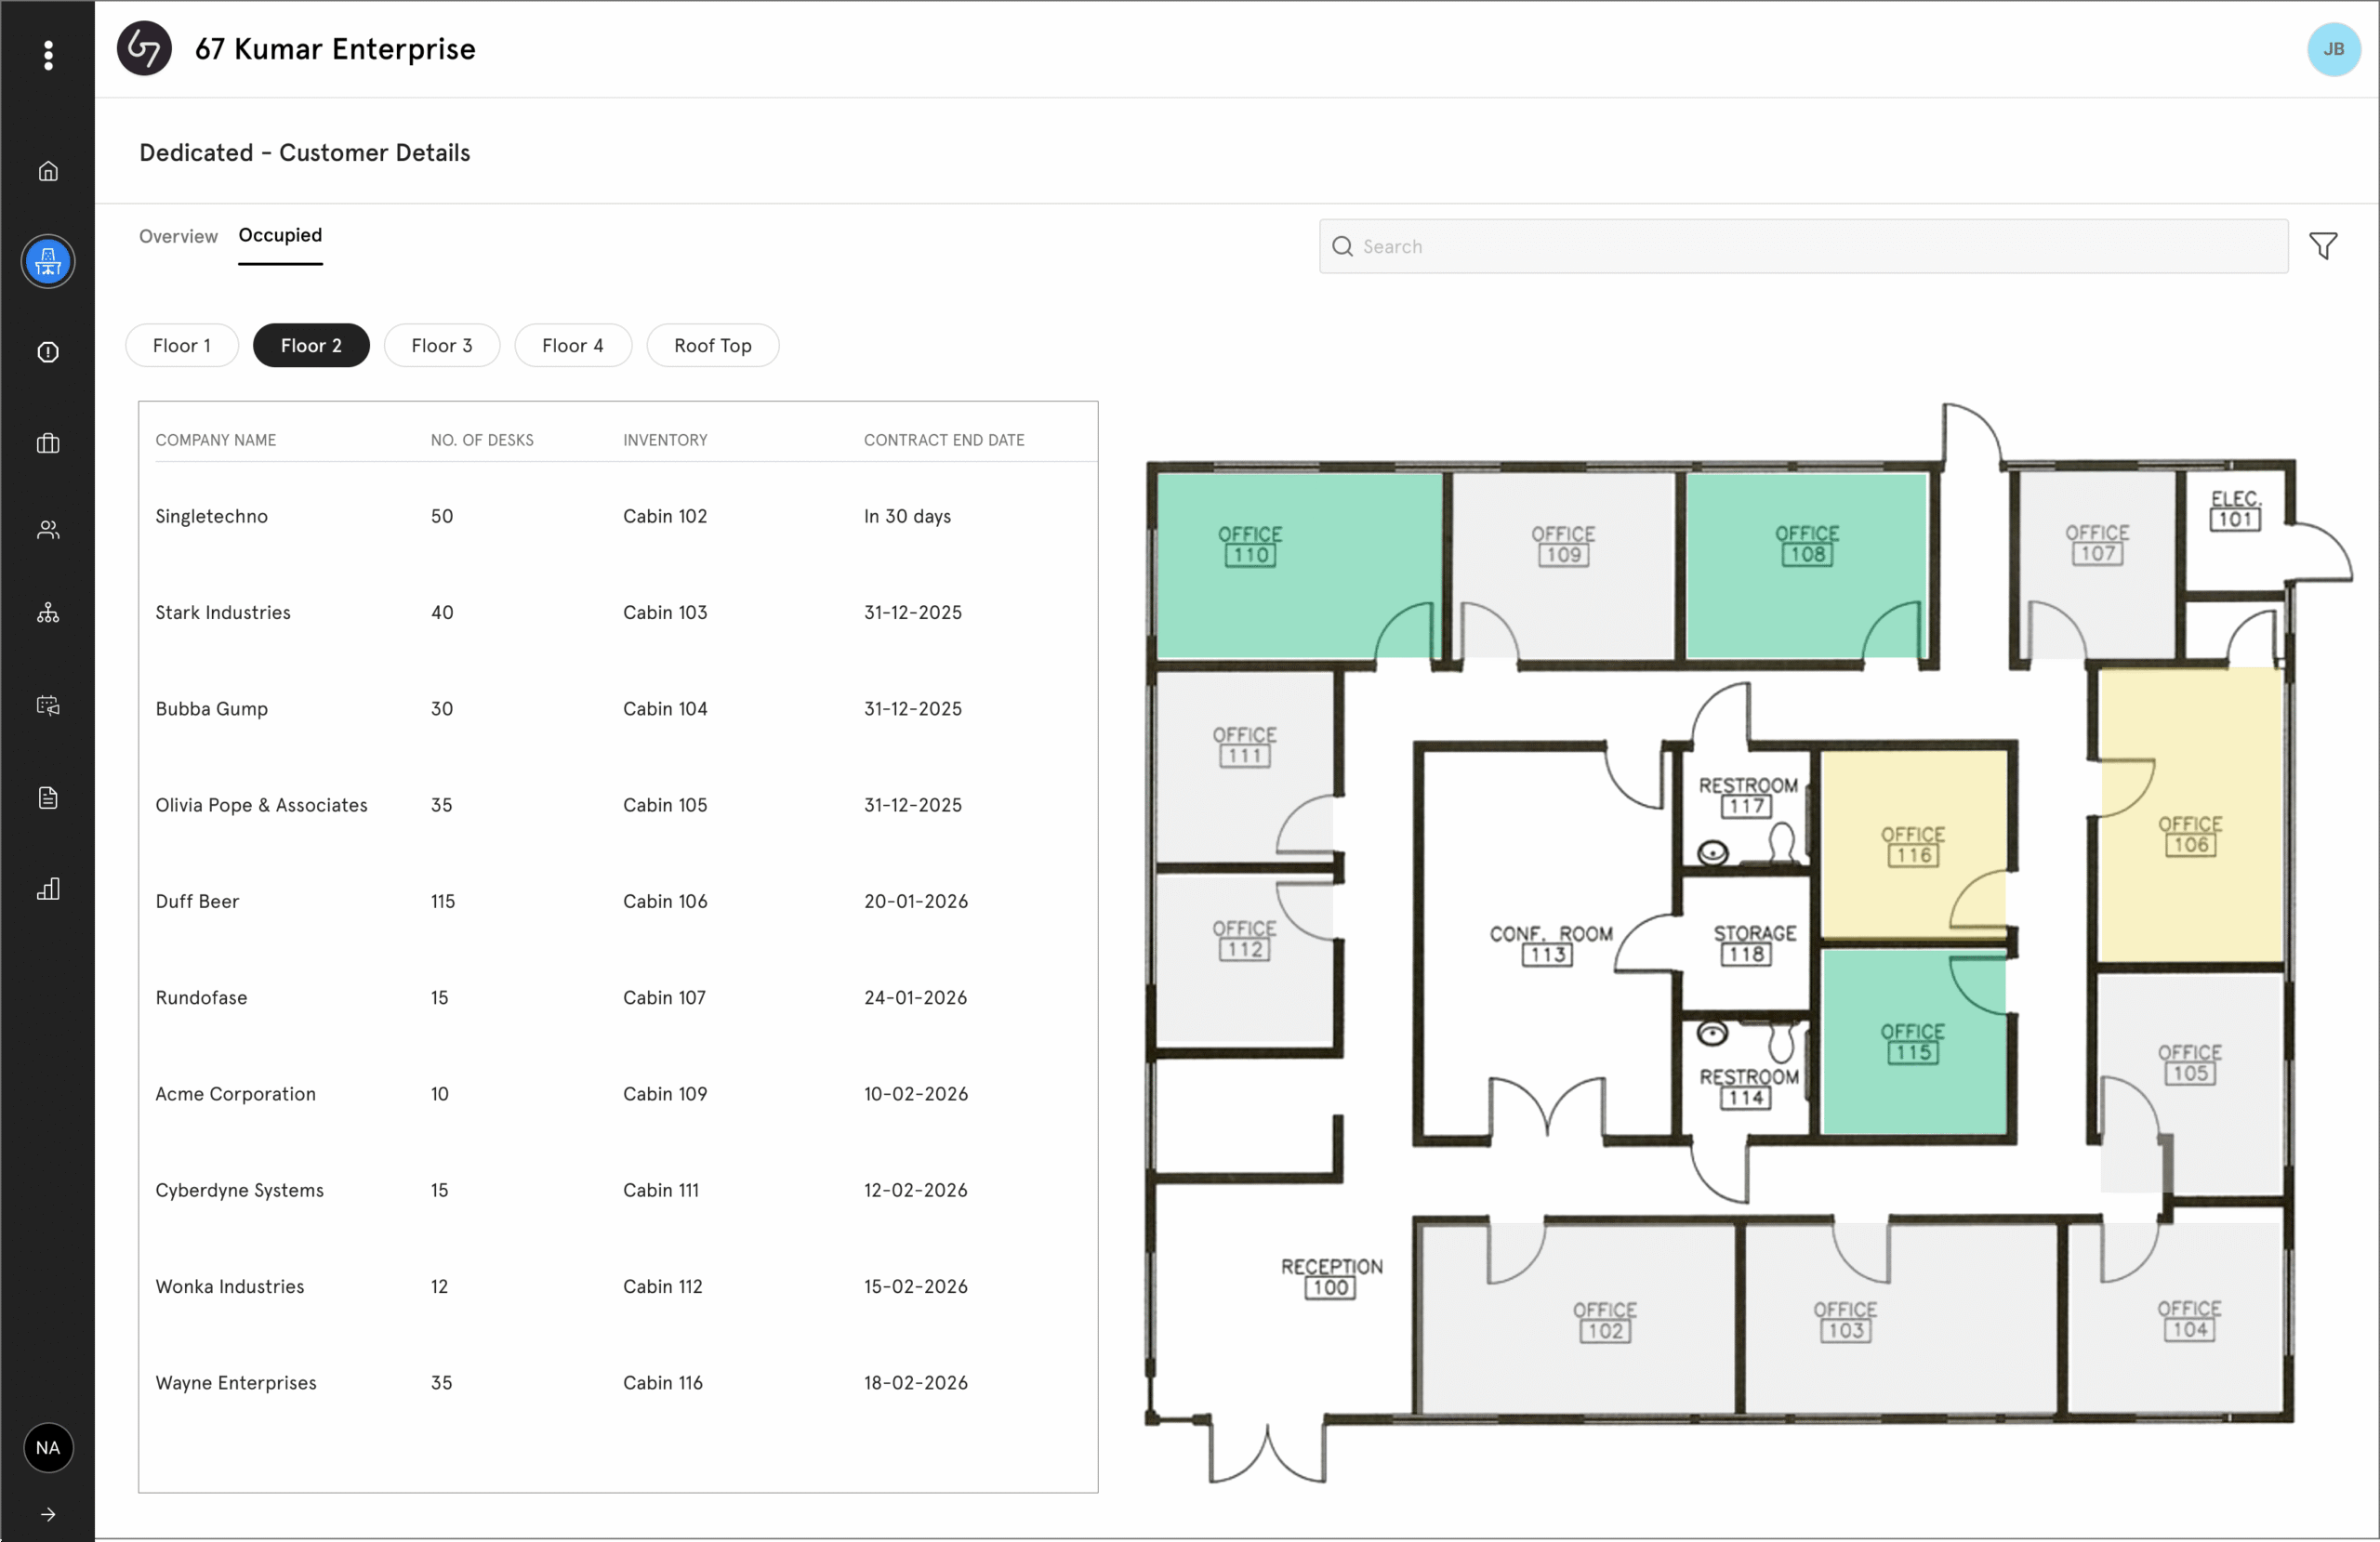Image resolution: width=2380 pixels, height=1542 pixels.
Task: Click into the Search field
Action: coord(1802,246)
